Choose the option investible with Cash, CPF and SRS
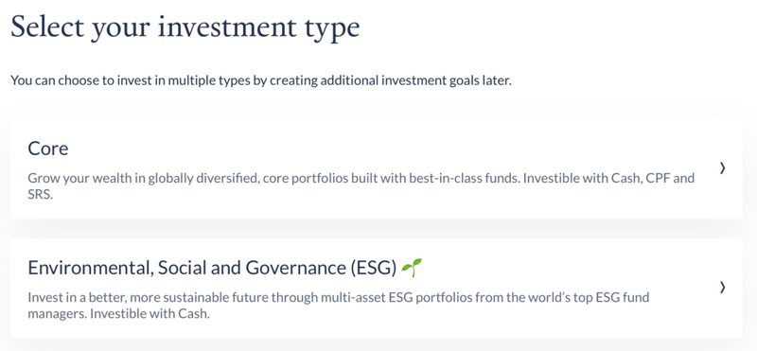 tap(376, 168)
